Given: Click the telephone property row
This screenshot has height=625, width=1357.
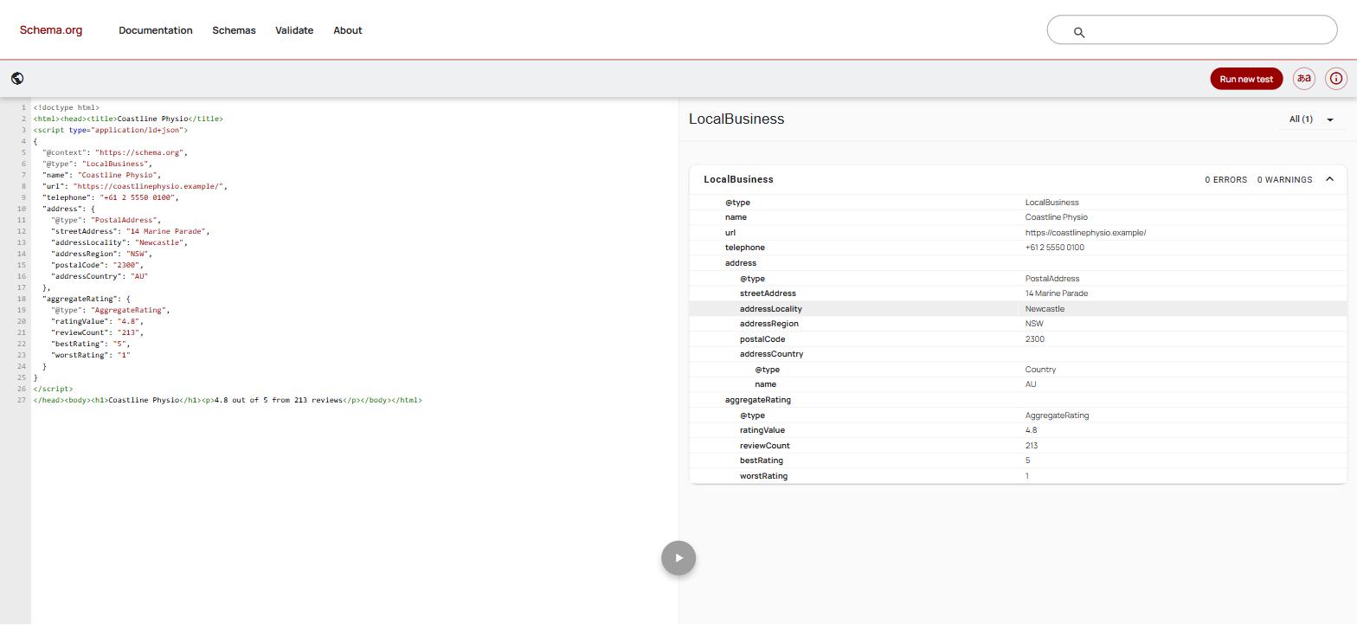Looking at the screenshot, I should (1018, 248).
